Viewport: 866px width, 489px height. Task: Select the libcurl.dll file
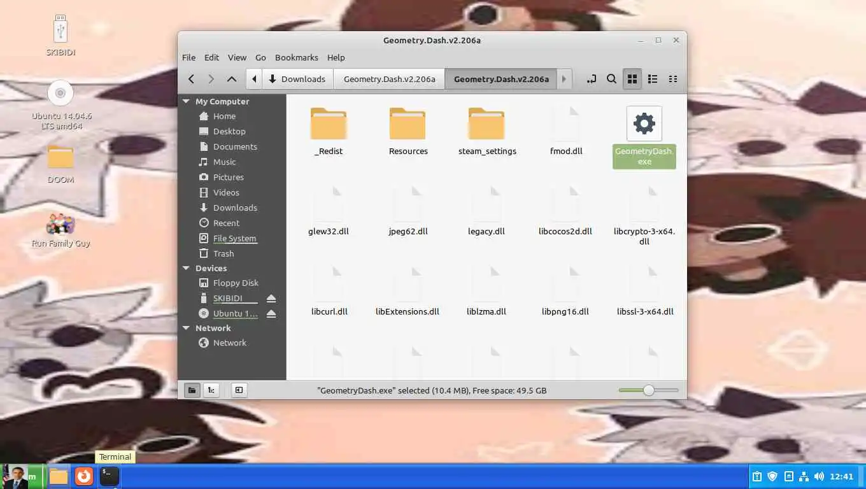[329, 292]
